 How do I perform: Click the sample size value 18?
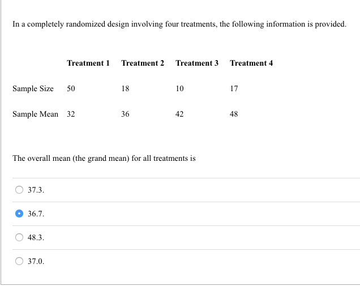(125, 88)
